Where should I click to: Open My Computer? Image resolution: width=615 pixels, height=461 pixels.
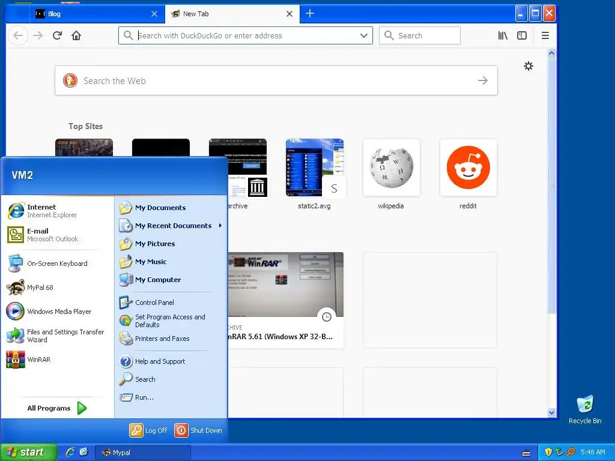tap(171, 280)
